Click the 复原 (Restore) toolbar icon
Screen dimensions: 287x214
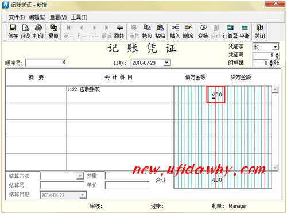[x=53, y=32]
